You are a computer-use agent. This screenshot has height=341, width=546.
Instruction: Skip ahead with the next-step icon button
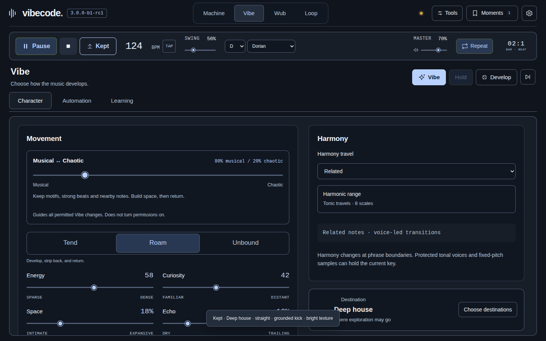[x=528, y=77]
